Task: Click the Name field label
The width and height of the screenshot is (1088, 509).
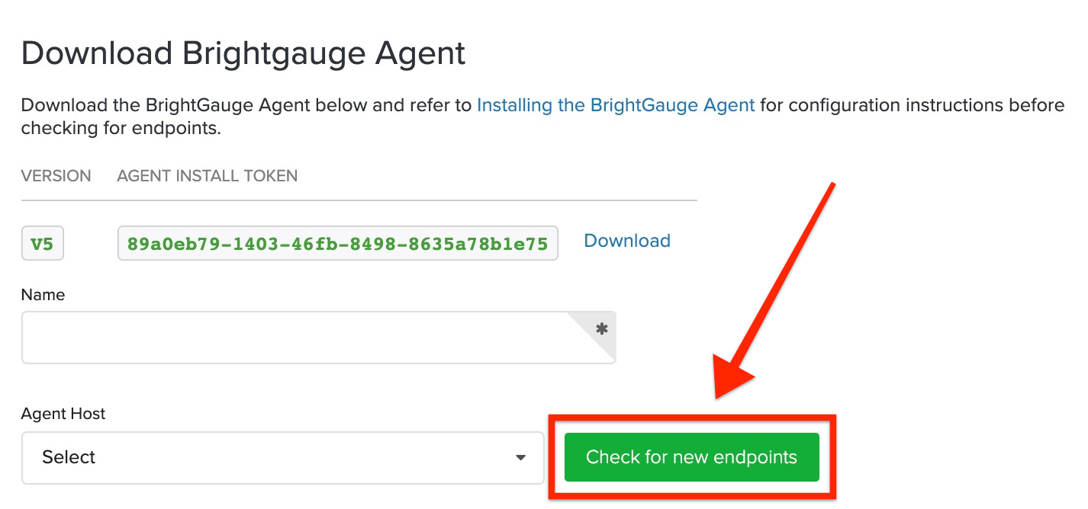Action: (43, 295)
